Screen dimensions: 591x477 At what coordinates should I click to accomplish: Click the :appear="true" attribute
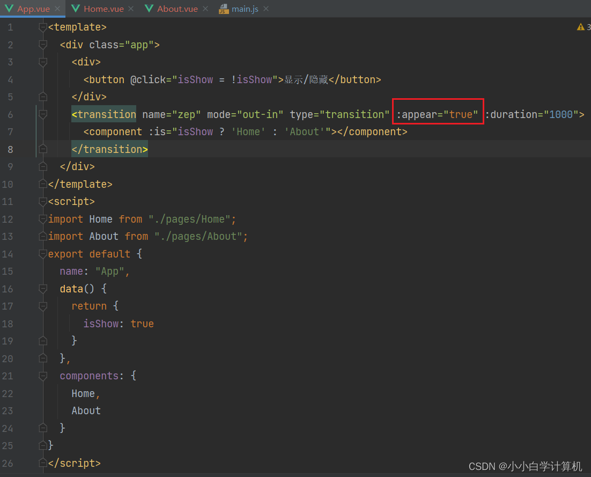click(x=437, y=114)
